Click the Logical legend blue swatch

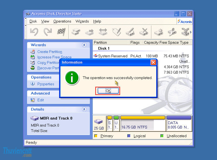coord(129,136)
